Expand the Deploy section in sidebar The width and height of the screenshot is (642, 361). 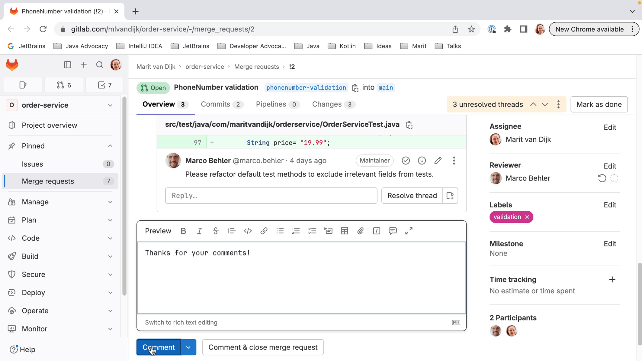tap(110, 292)
